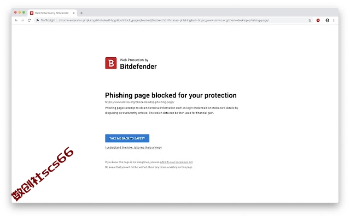This screenshot has width=350, height=218.
Task: Bookmark this page with the star icon
Action: click(x=310, y=20)
